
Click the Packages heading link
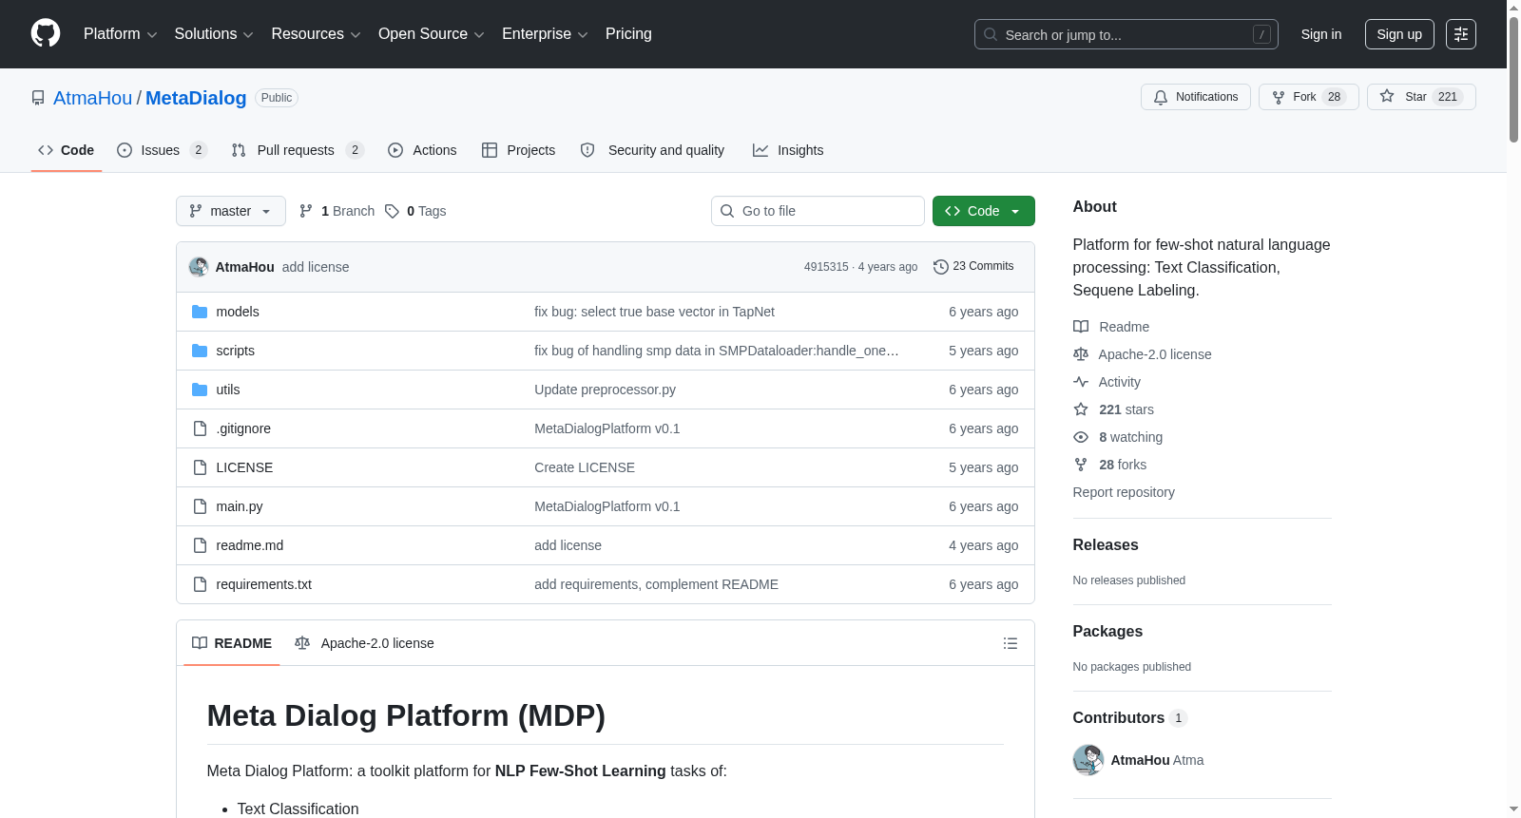(x=1107, y=632)
